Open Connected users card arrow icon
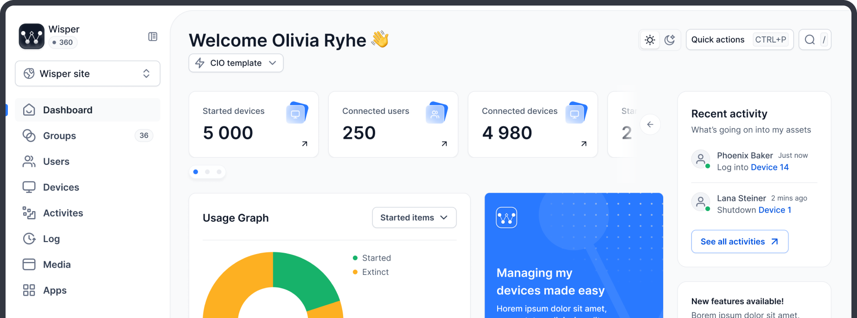The image size is (857, 318). [444, 144]
